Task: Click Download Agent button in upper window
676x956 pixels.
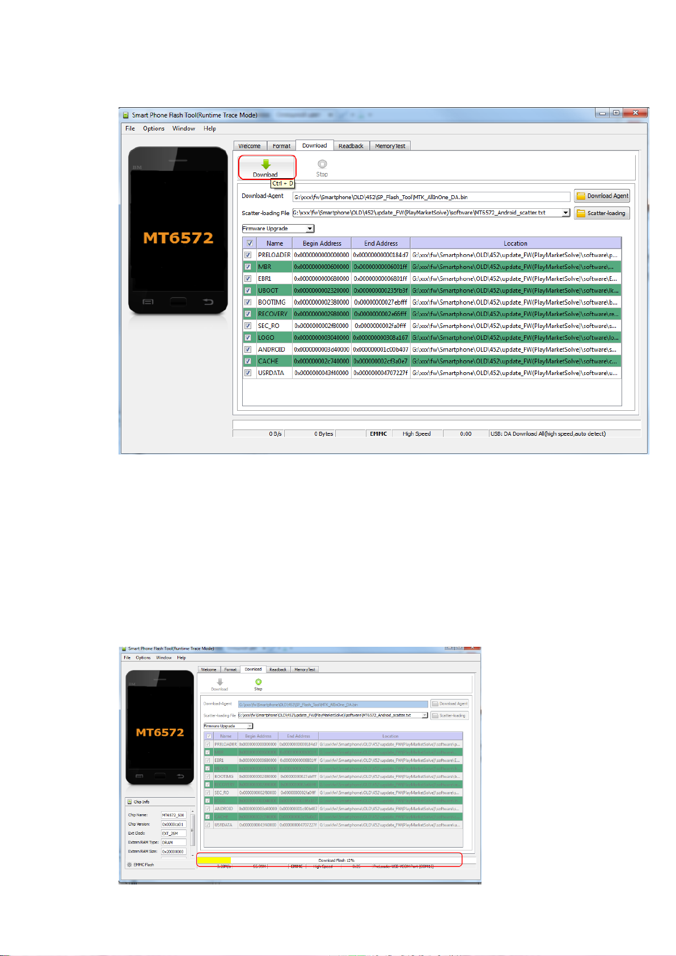Action: coord(602,196)
